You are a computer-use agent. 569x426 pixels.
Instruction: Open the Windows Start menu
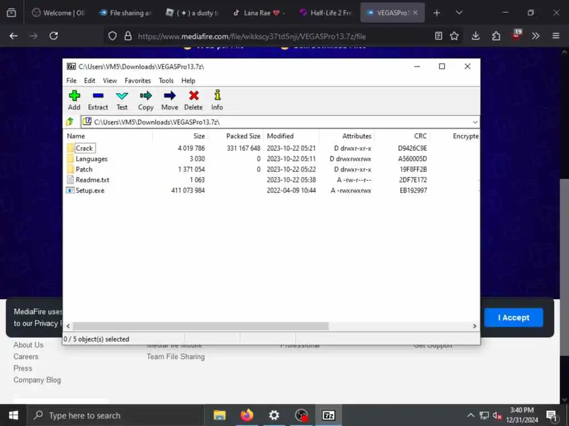click(13, 415)
